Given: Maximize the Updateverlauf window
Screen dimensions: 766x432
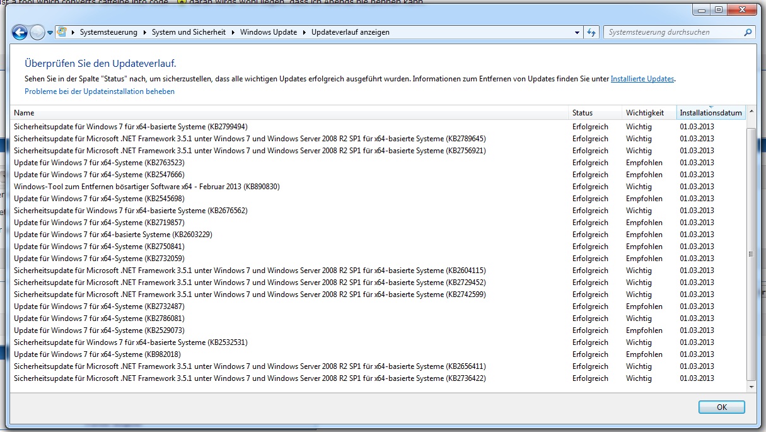Looking at the screenshot, I should (x=718, y=10).
